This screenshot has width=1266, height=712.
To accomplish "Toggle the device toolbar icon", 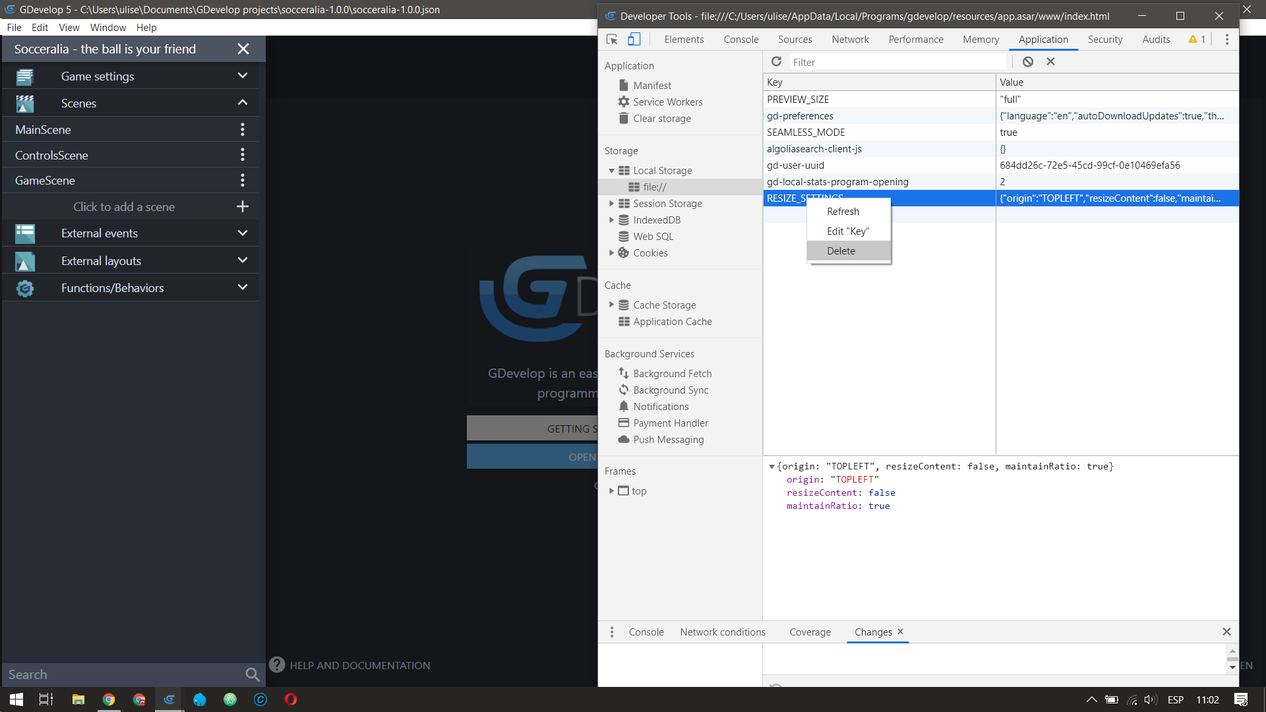I will point(634,40).
